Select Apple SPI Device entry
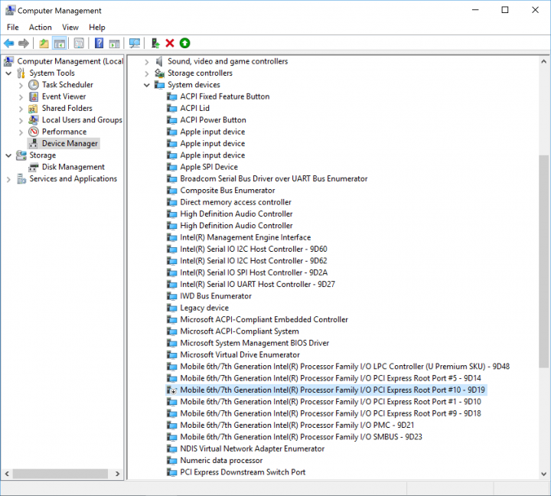Screen dimensions: 551x496 209,167
